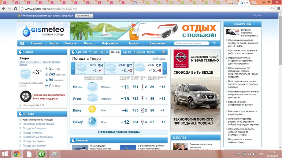282x158 pixels.
Task: Open Почасовой прогноз погоды link below table
Action: click(x=119, y=132)
